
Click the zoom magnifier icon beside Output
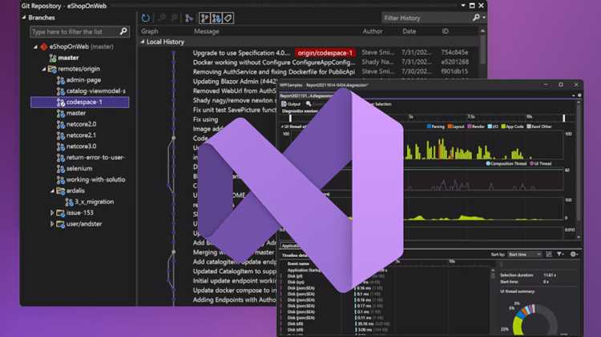coord(309,104)
